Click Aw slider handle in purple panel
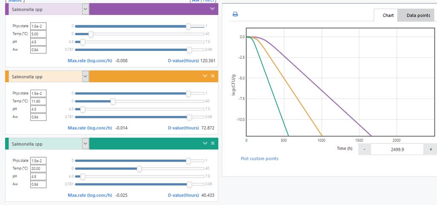Viewport: 437px width, 205px height. pyautogui.click(x=189, y=50)
